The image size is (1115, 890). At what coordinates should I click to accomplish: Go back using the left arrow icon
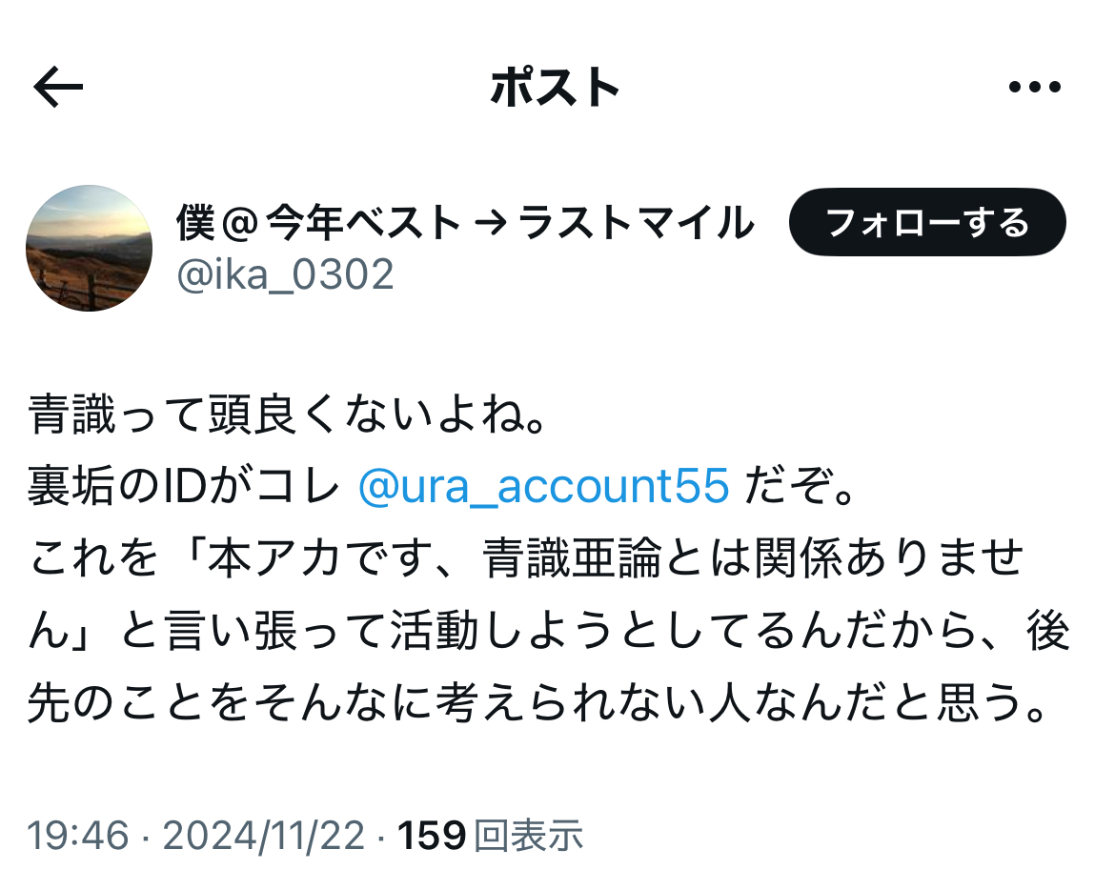coord(58,87)
